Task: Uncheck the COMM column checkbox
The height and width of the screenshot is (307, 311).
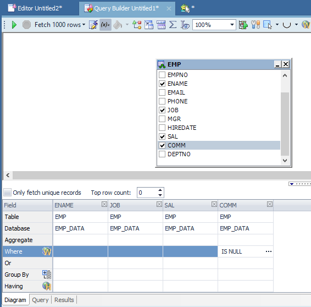Action: [x=162, y=145]
